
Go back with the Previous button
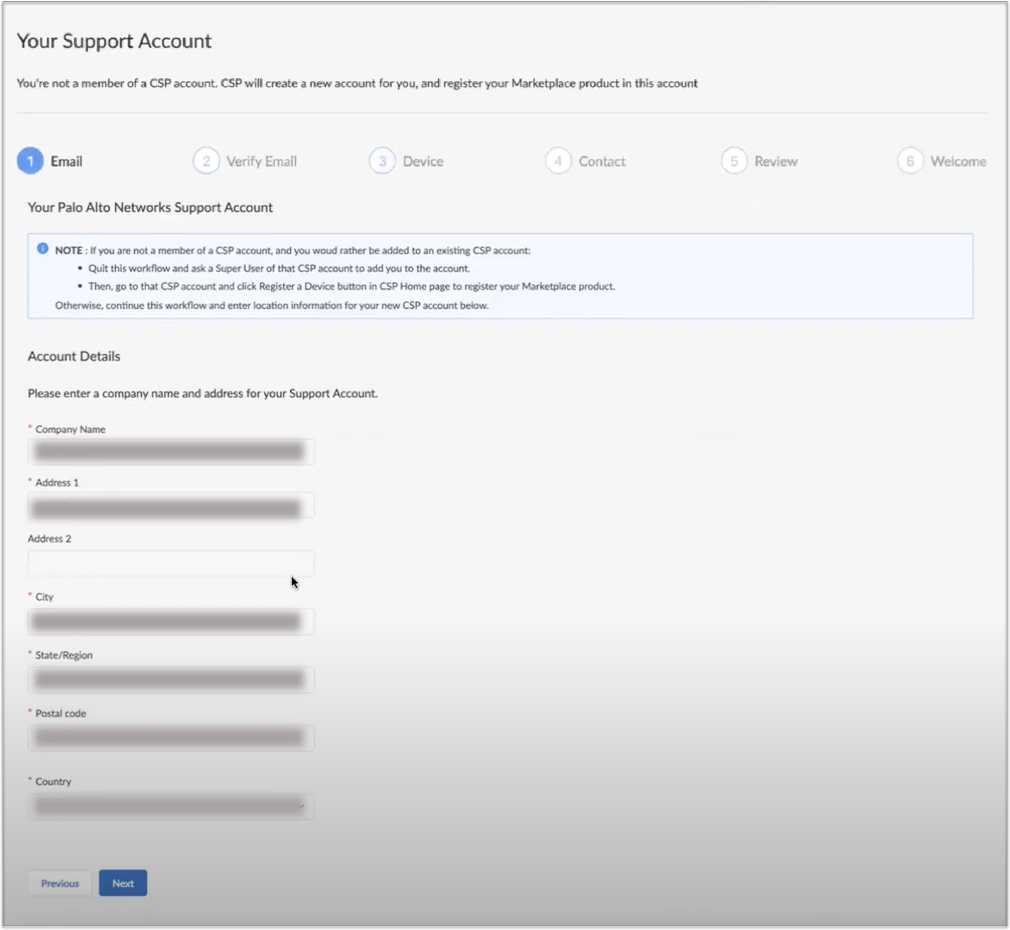coord(60,883)
